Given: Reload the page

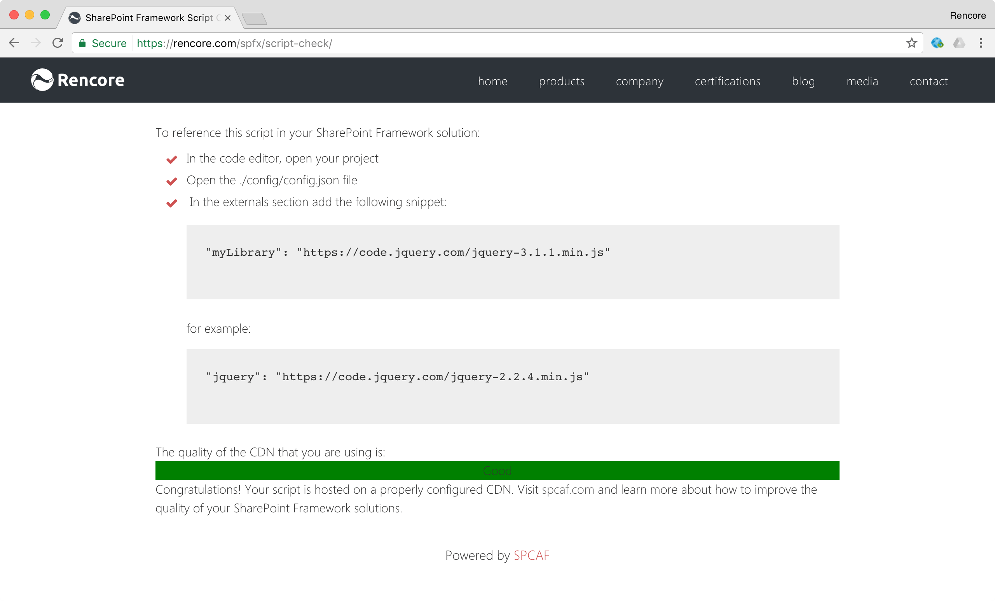Looking at the screenshot, I should pyautogui.click(x=58, y=43).
